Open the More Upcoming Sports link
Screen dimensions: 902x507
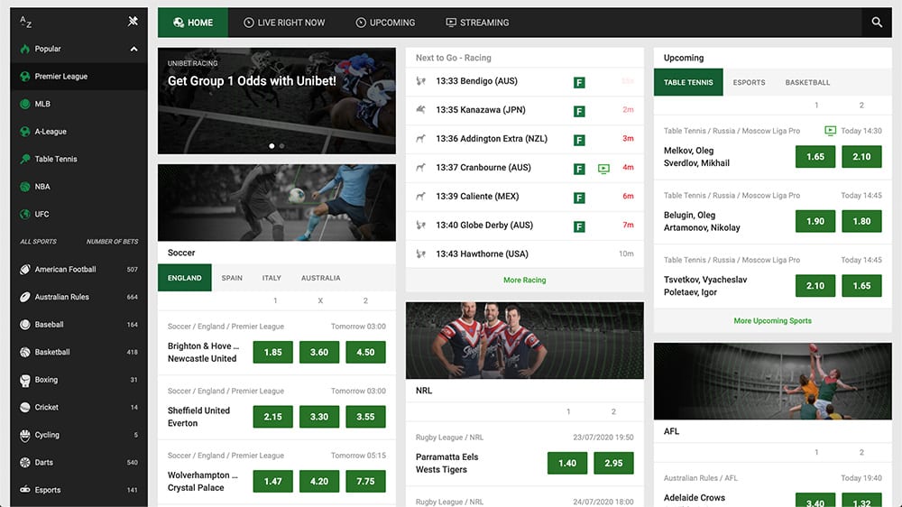point(773,321)
